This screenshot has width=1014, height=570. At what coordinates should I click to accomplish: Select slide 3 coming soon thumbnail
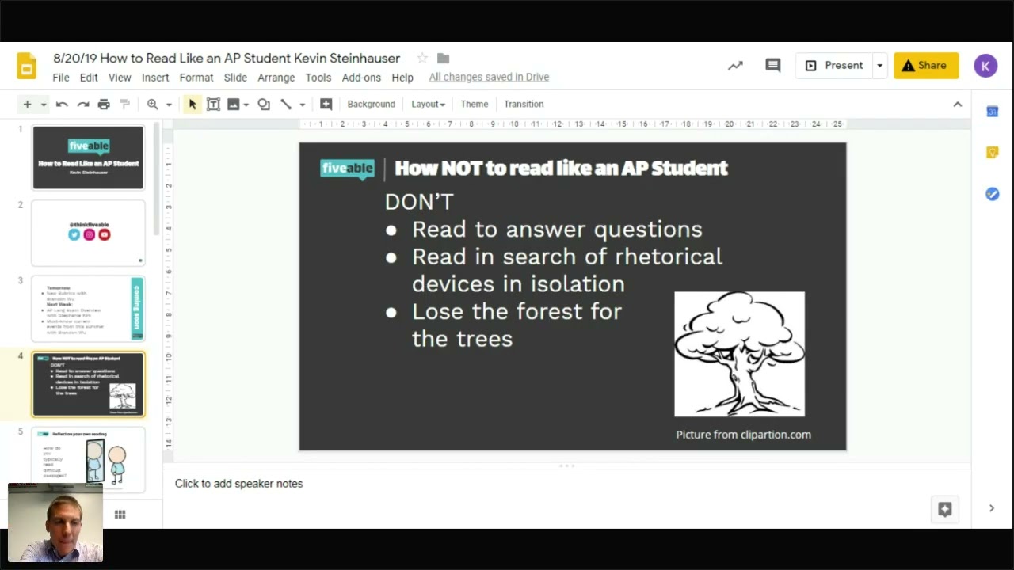(88, 309)
